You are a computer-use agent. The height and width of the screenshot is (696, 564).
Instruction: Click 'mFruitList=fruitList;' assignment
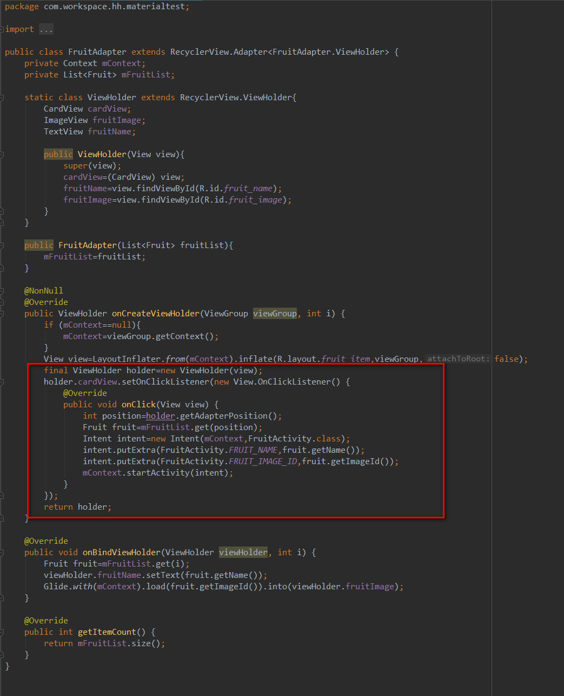[95, 257]
